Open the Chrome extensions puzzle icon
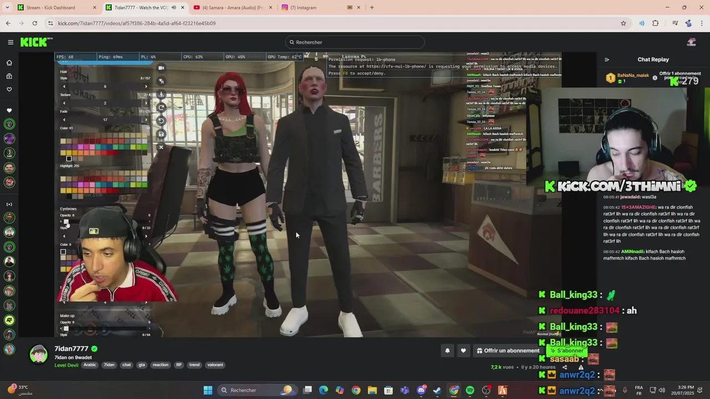The image size is (710, 399). click(656, 23)
